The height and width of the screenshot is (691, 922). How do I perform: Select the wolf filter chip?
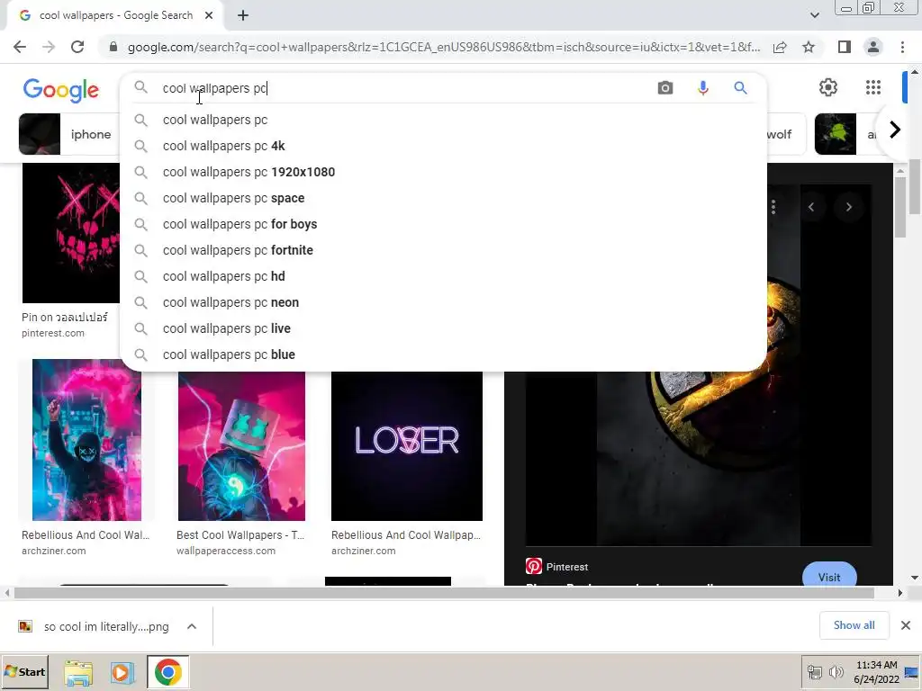coord(785,135)
